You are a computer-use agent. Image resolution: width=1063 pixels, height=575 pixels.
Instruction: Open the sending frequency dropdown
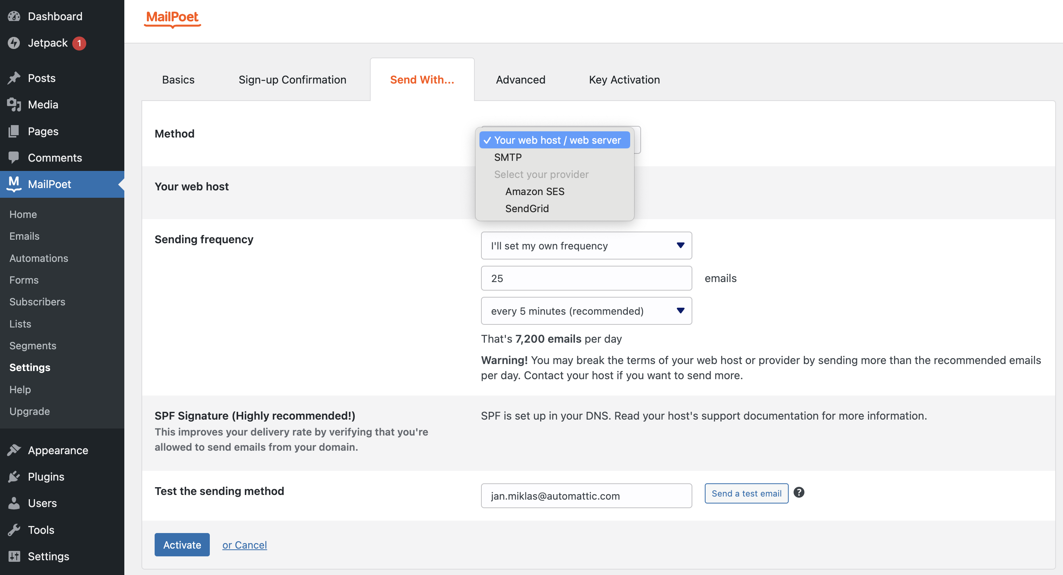586,246
